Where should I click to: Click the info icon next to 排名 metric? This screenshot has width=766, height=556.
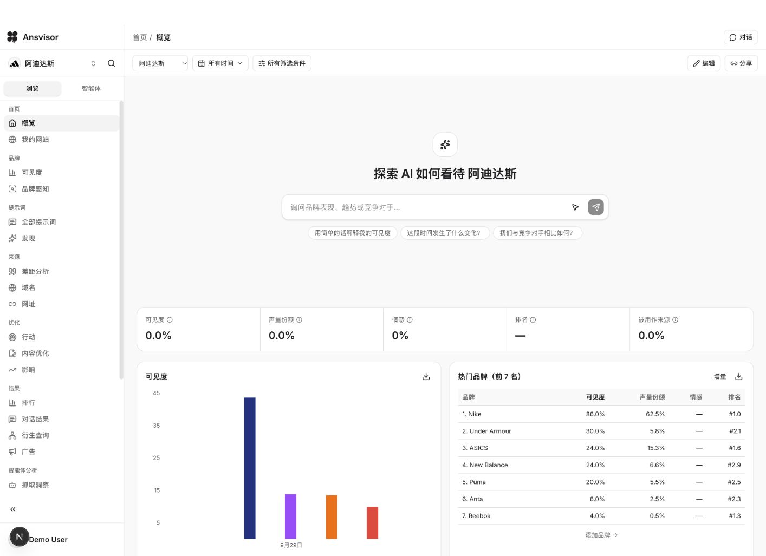click(x=533, y=320)
